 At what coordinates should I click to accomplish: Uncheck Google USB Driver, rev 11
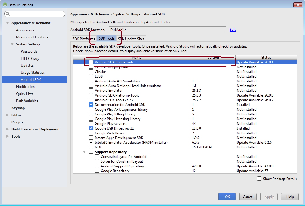(91, 128)
